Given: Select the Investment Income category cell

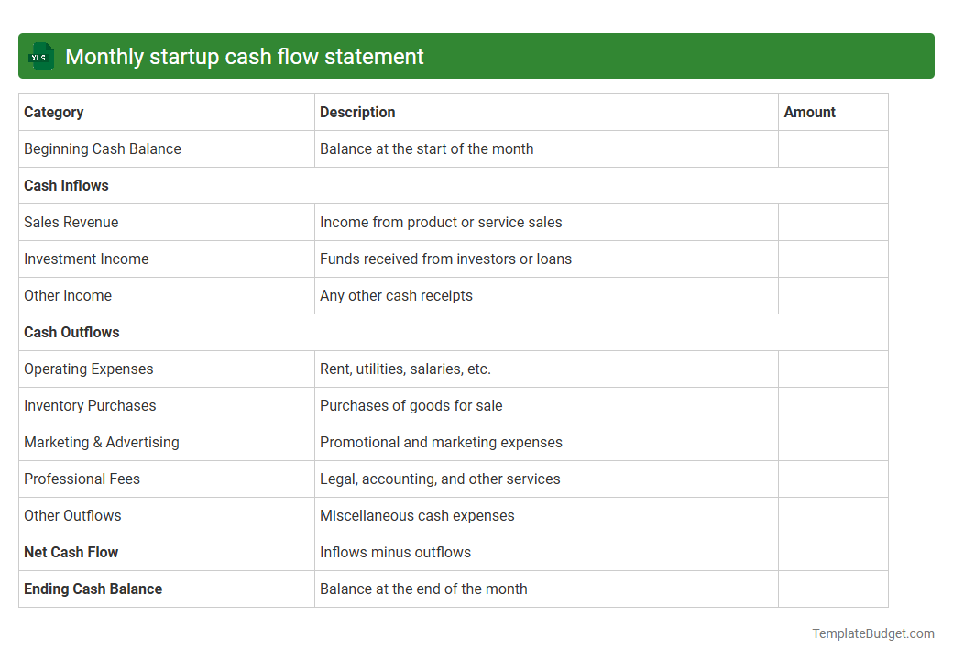Looking at the screenshot, I should [x=86, y=258].
